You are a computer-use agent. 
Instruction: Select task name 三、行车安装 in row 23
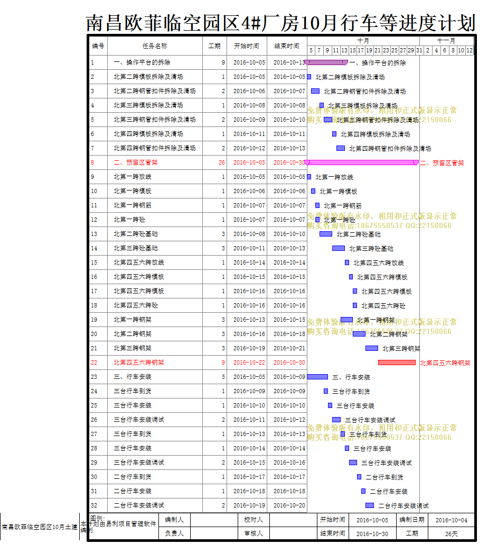coord(133,377)
